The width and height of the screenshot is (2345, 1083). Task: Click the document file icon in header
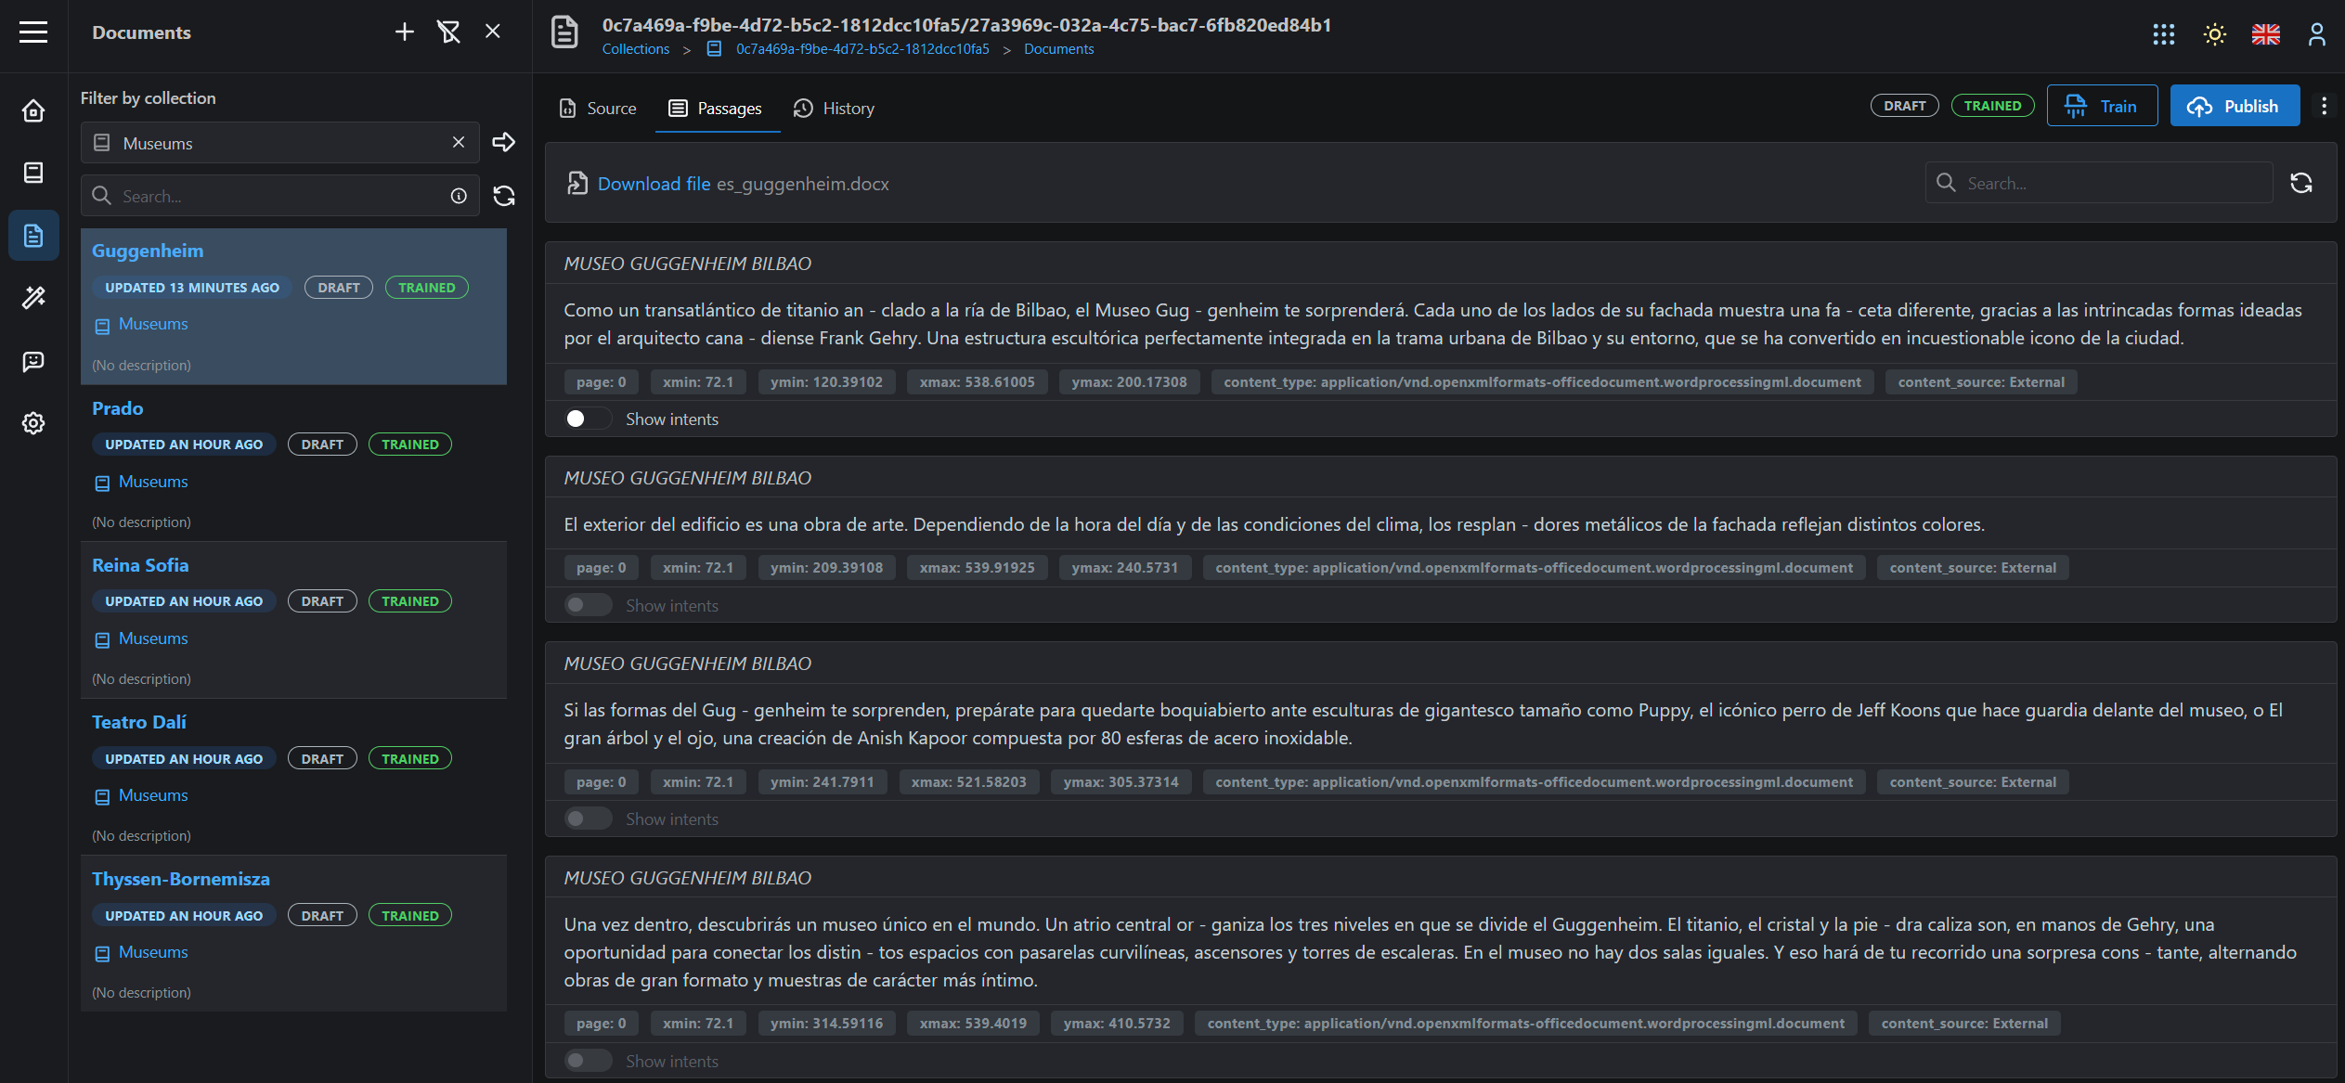click(564, 33)
